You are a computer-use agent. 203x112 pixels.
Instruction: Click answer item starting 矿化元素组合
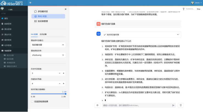point(142,94)
